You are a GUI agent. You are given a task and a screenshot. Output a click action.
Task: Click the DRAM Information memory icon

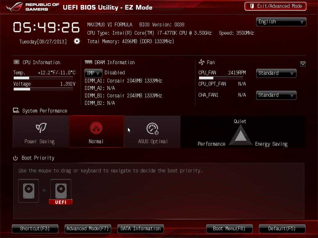(89, 62)
